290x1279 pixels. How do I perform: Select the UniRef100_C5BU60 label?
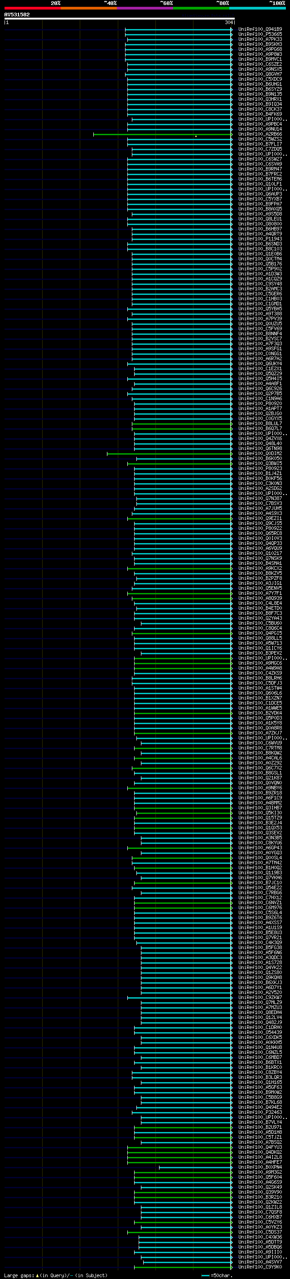[260, 623]
